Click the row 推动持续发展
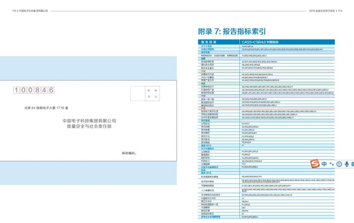354x223 pixels. point(266,93)
